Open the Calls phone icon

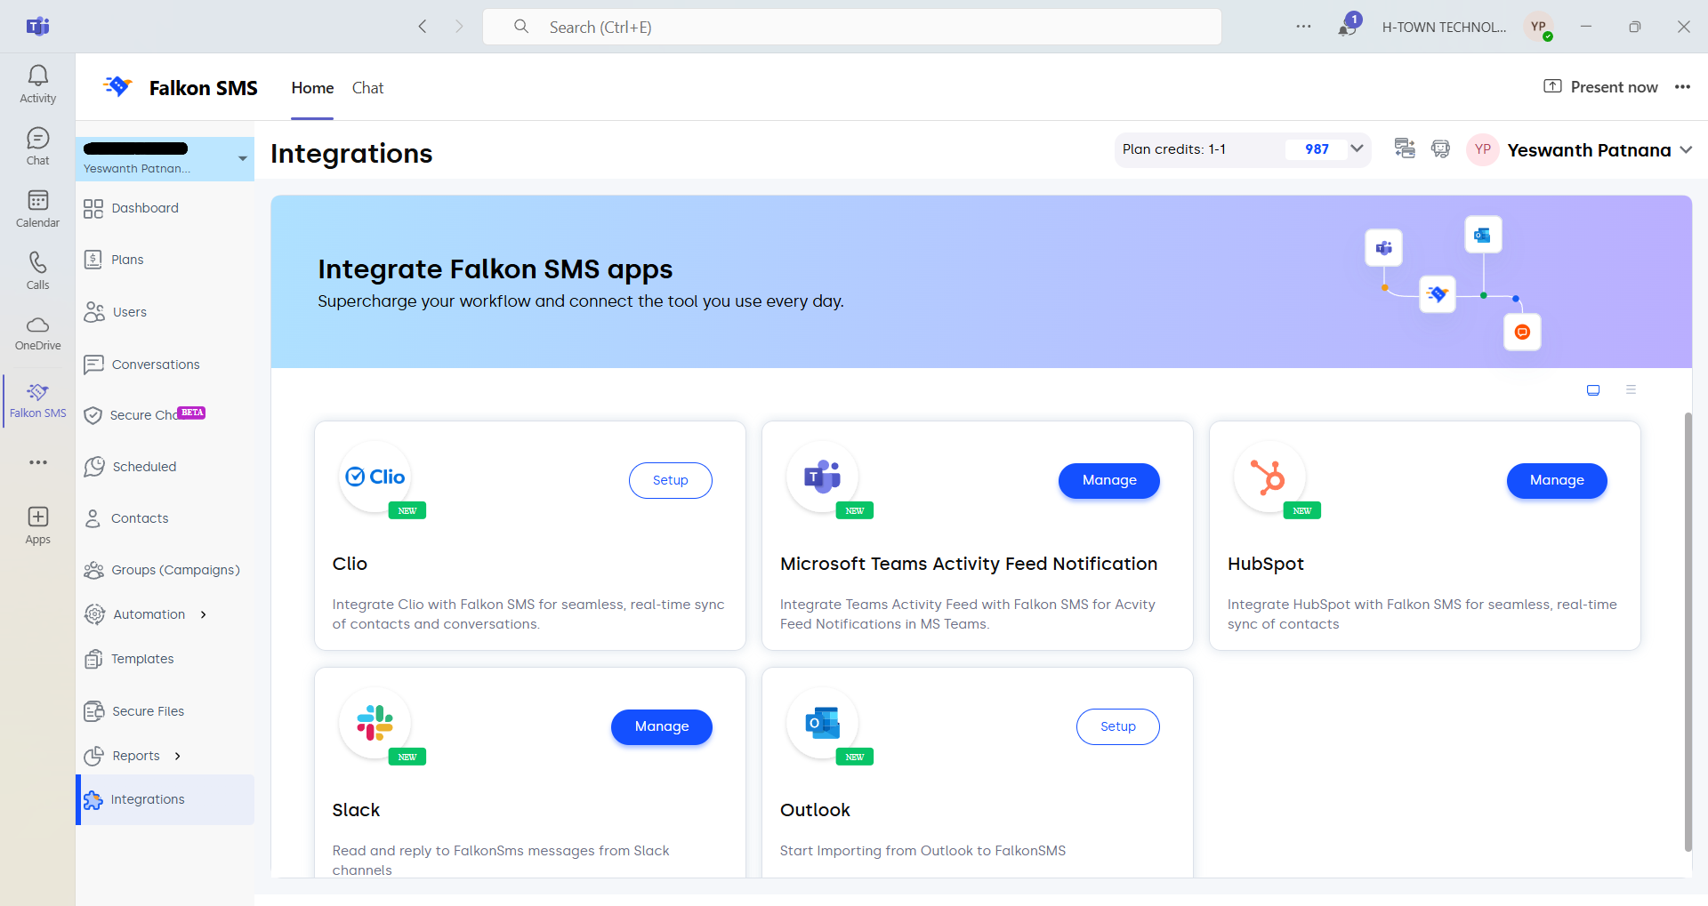pos(37,270)
